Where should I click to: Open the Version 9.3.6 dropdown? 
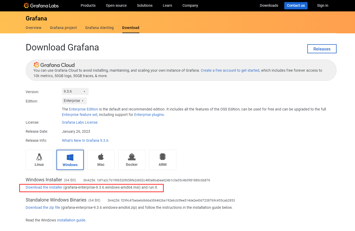point(75,91)
